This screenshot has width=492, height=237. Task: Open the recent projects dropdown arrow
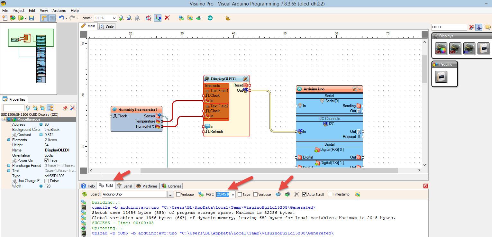tap(26, 18)
